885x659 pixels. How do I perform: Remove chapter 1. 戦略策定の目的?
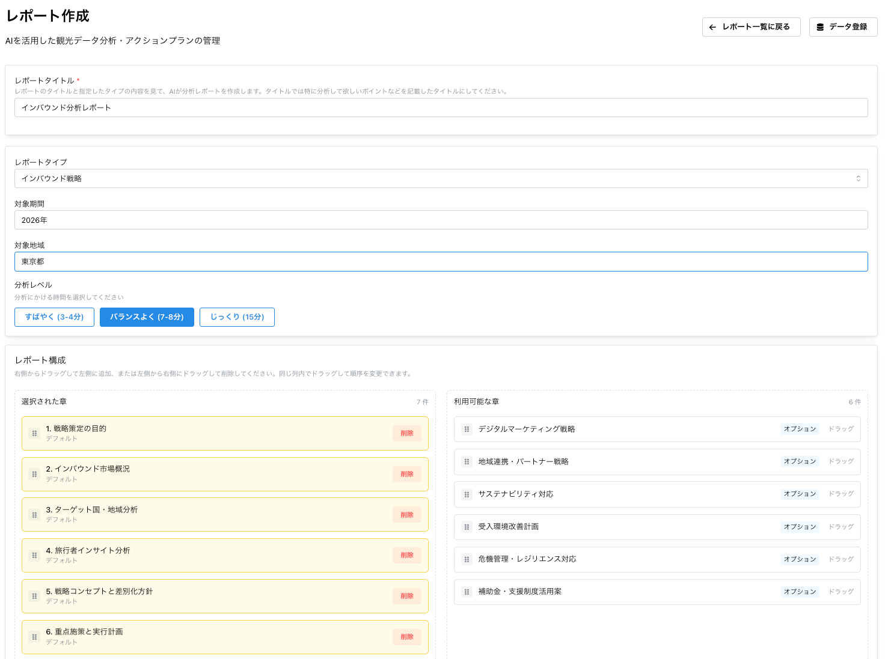(407, 433)
